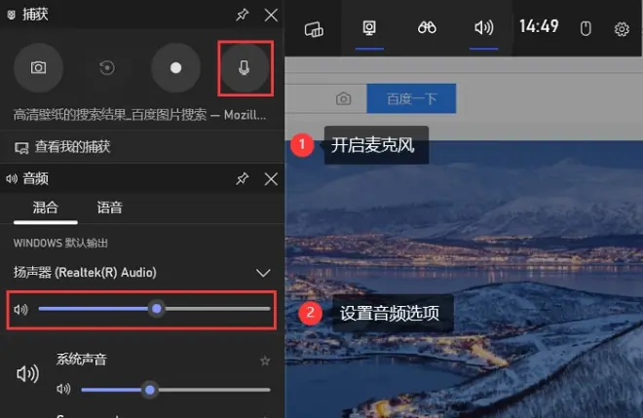
Task: Start recording with the round record button
Action: [x=176, y=67]
